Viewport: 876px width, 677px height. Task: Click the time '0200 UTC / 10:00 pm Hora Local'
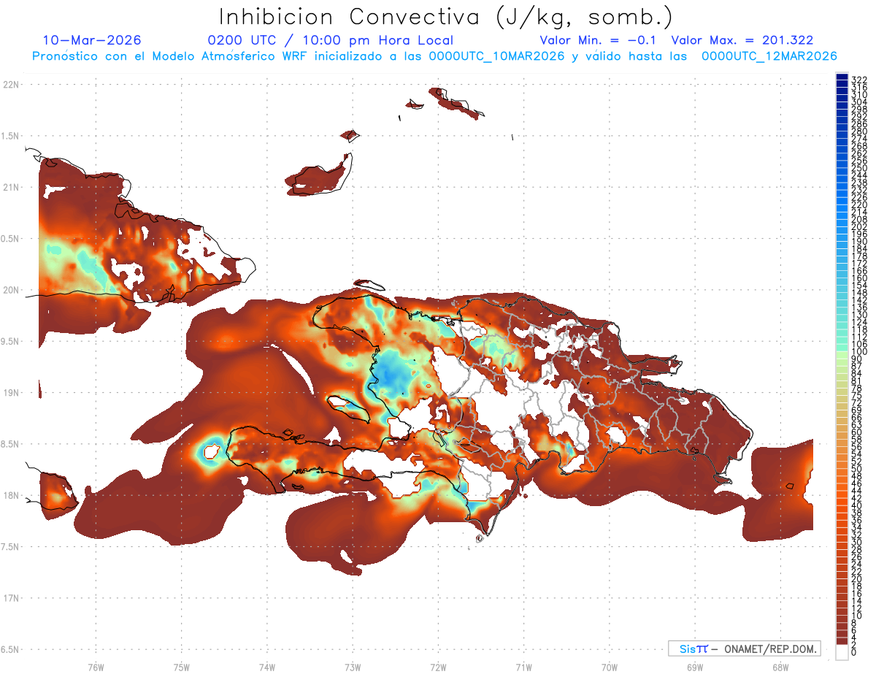(331, 40)
